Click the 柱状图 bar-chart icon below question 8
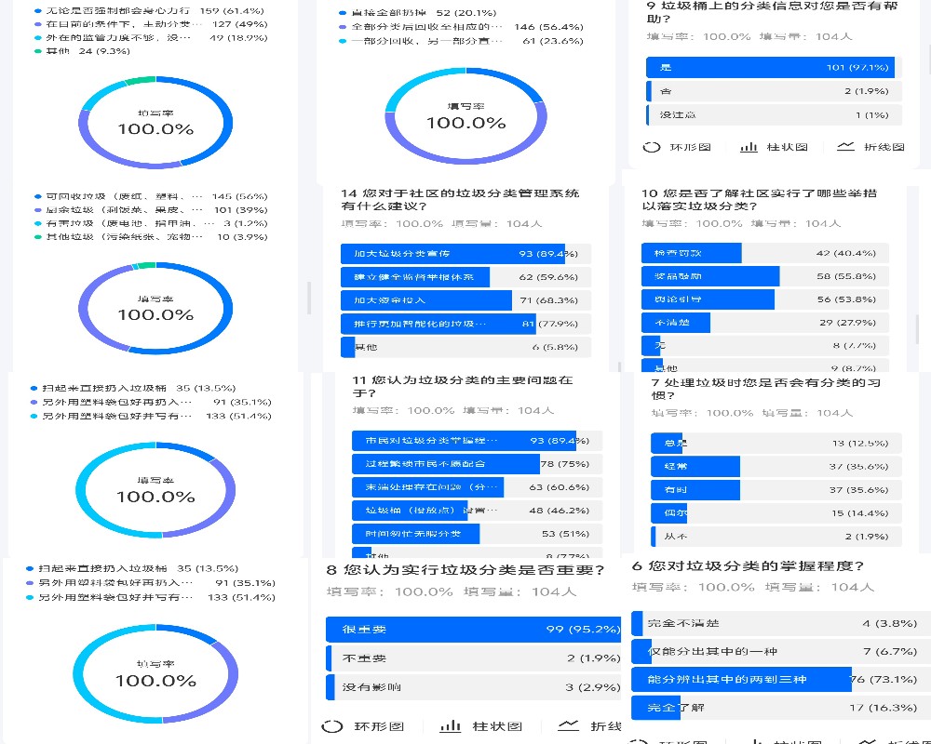931x744 pixels. [451, 726]
